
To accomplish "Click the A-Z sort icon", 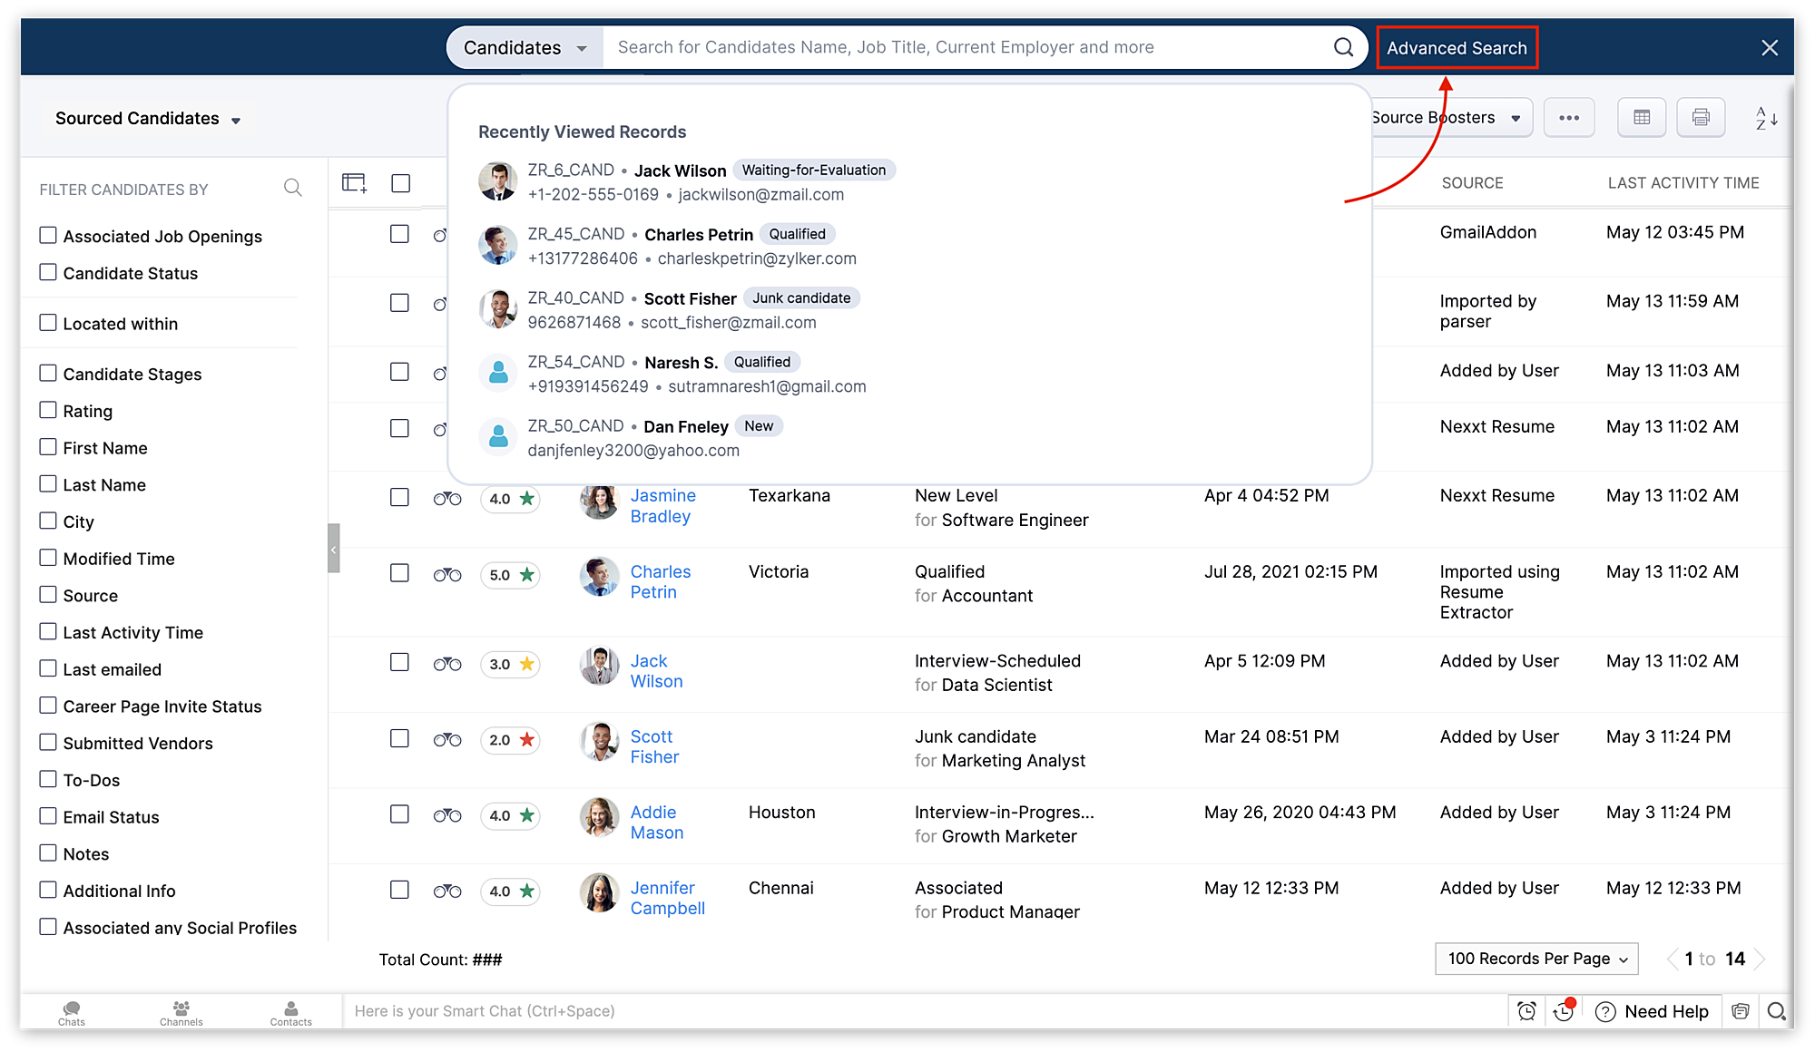I will coord(1766,118).
